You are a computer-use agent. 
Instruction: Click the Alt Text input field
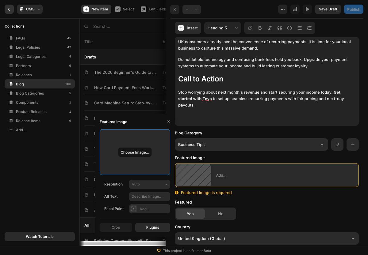coord(149,197)
